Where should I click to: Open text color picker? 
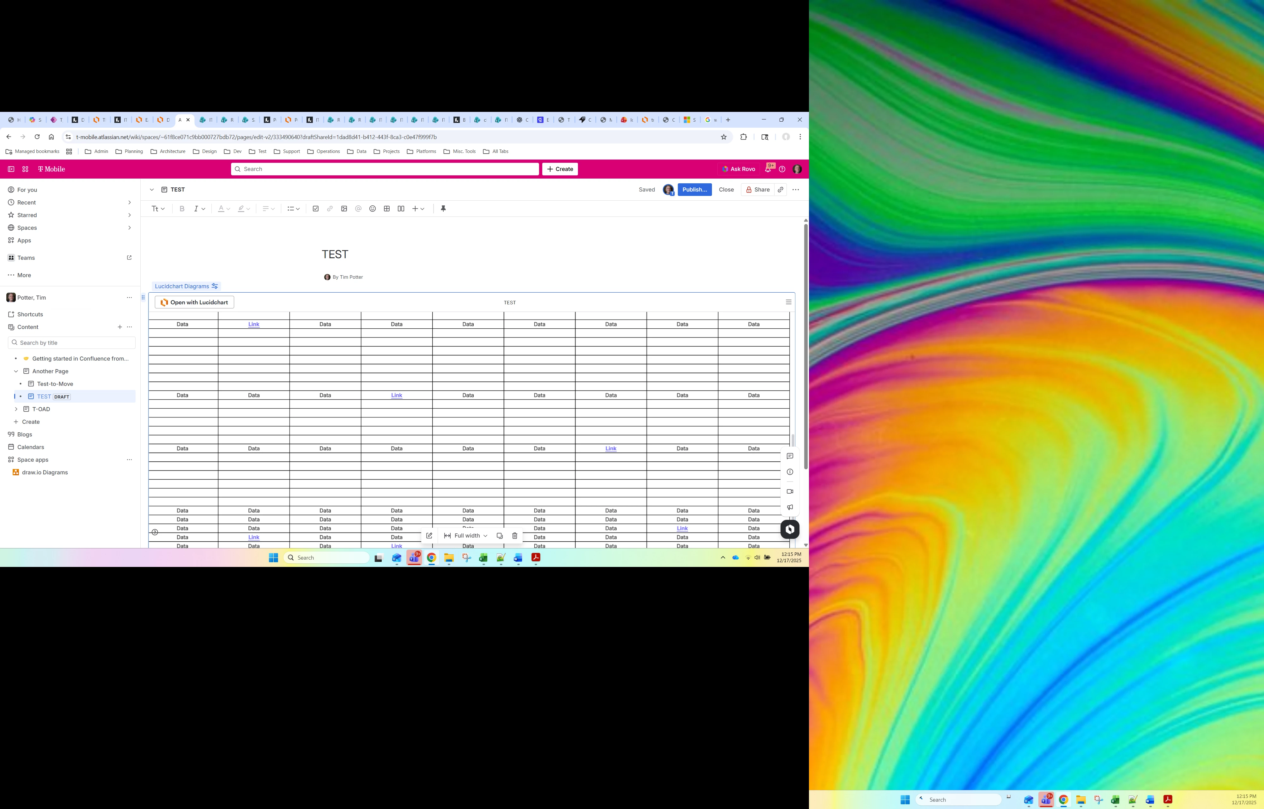[224, 209]
